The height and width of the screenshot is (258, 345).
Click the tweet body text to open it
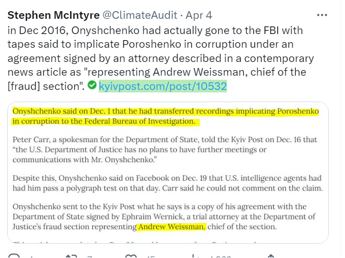153,51
